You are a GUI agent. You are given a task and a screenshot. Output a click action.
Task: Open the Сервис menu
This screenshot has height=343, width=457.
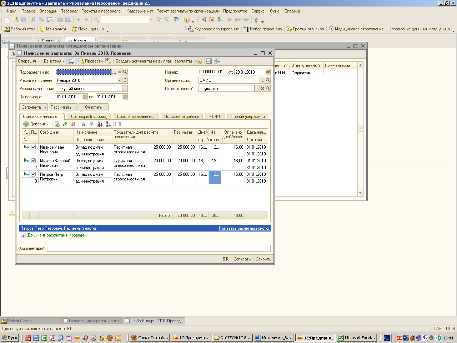[x=258, y=11]
